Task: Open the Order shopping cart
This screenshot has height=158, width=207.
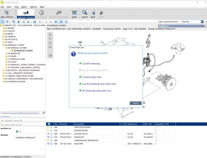Action: pyautogui.click(x=74, y=13)
